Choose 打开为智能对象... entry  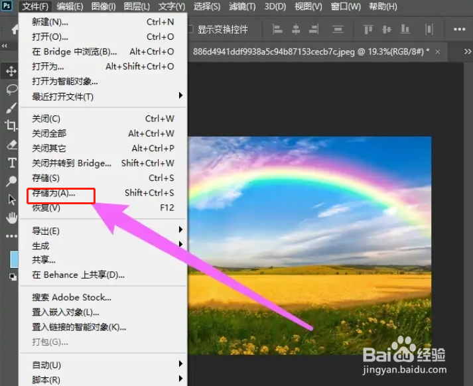[x=103, y=81]
